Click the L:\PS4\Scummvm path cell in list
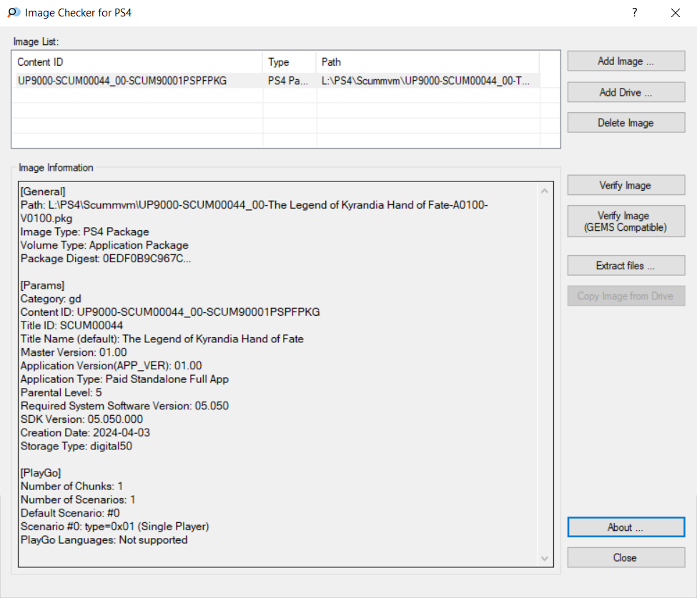The width and height of the screenshot is (697, 598). (425, 81)
